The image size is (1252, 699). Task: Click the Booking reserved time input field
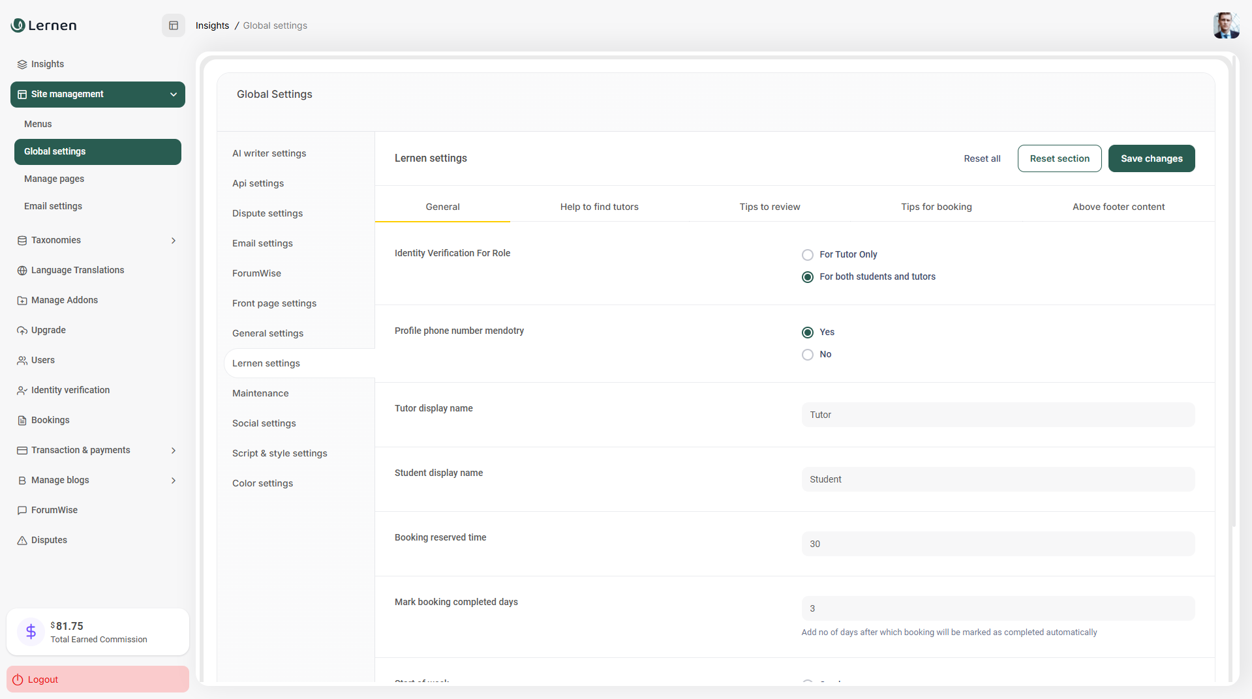[998, 544]
